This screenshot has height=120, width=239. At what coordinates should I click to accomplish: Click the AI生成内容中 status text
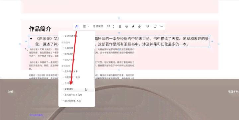point(37,115)
